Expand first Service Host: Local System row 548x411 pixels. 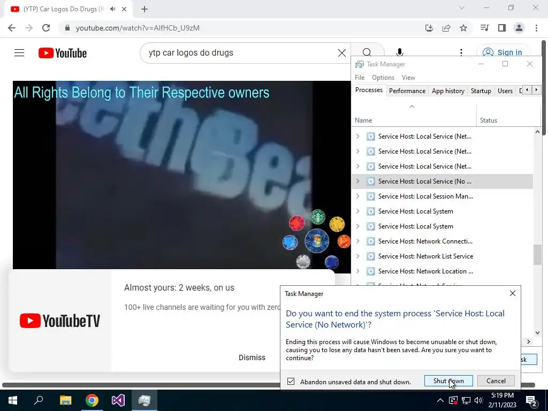(357, 211)
